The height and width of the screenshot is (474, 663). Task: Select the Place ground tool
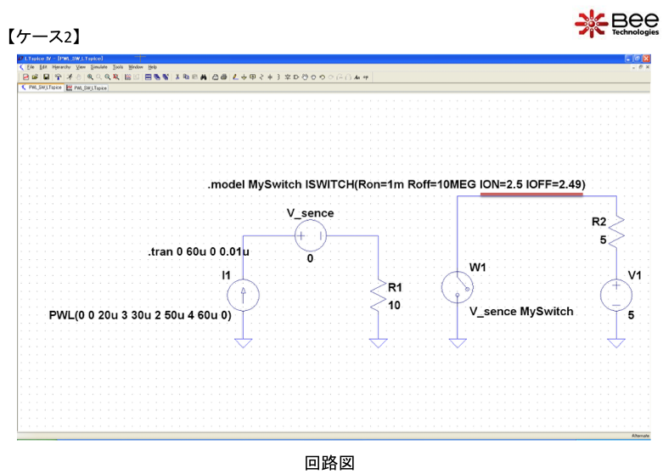point(244,76)
